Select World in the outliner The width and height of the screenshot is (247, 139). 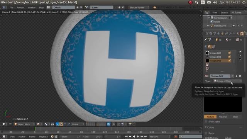(x=217, y=22)
